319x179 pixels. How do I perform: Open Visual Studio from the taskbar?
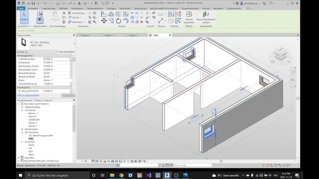coord(149,175)
